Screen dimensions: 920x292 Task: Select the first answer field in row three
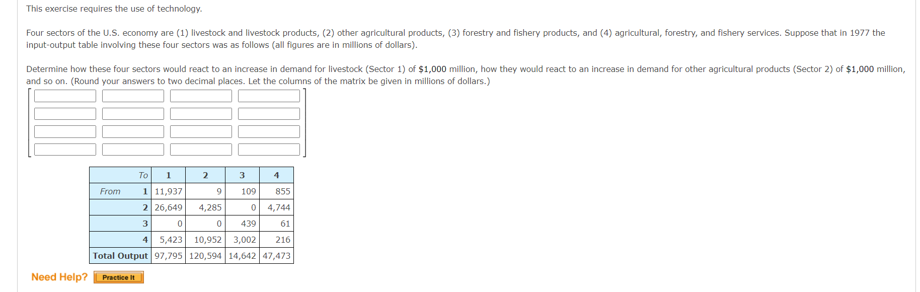[64, 131]
